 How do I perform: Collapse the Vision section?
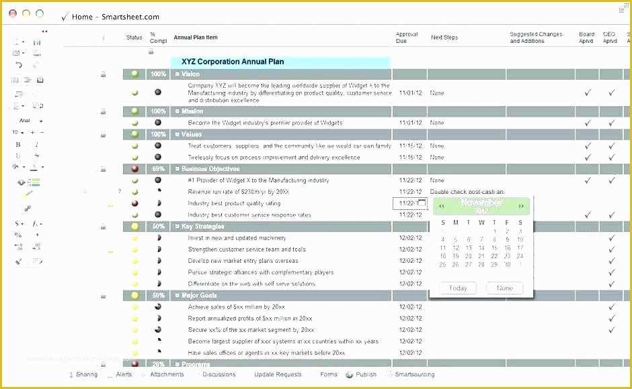pos(177,74)
